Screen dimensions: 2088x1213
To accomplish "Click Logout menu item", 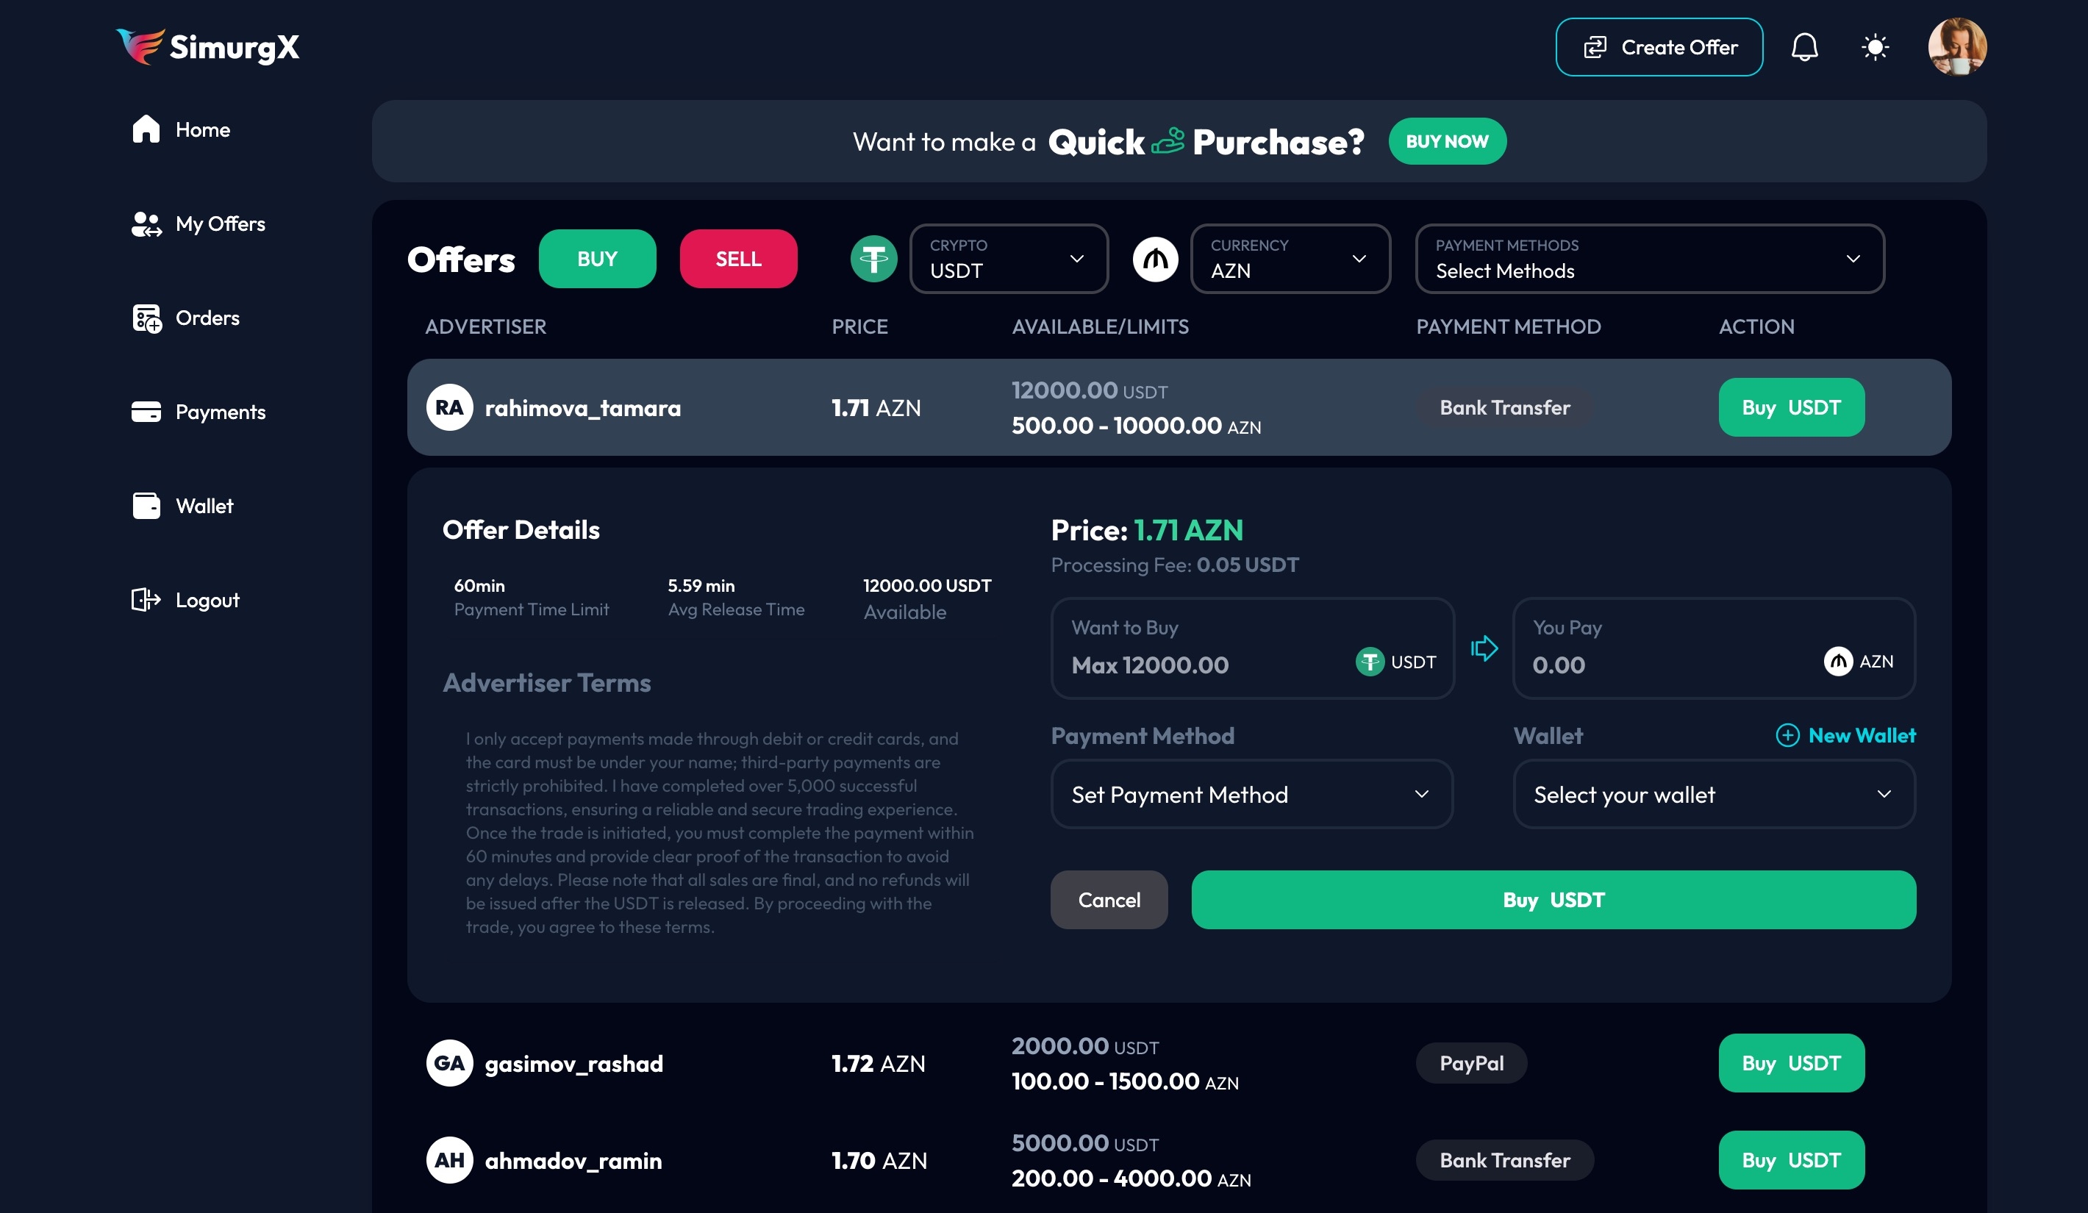I will pyautogui.click(x=207, y=599).
